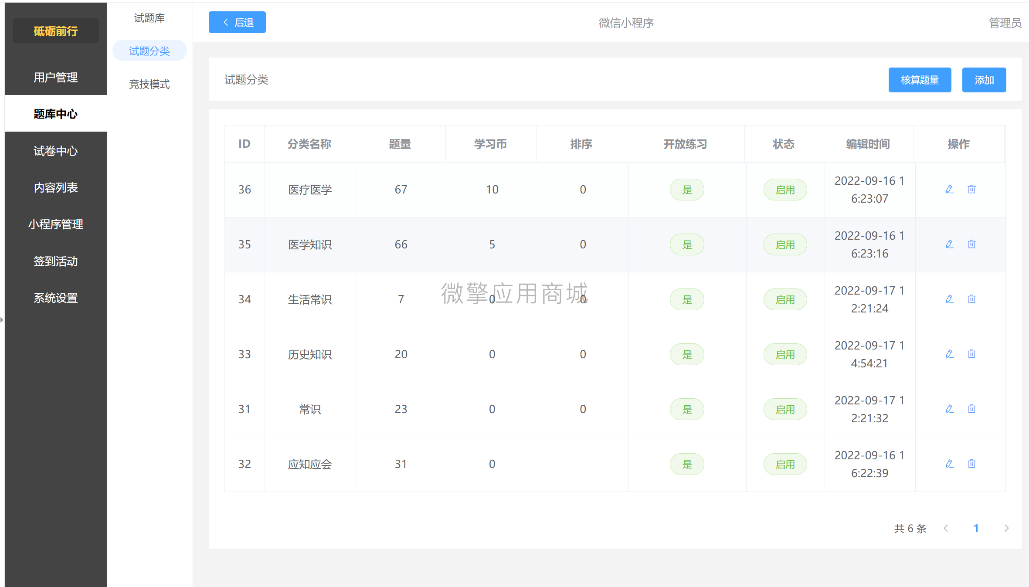
Task: Edit the 生活常识 category row
Action: (x=950, y=299)
